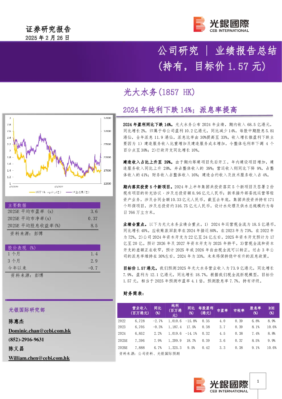Click paragraph heading '建造收入占比上升至 39%。'

pyautogui.click(x=148, y=162)
